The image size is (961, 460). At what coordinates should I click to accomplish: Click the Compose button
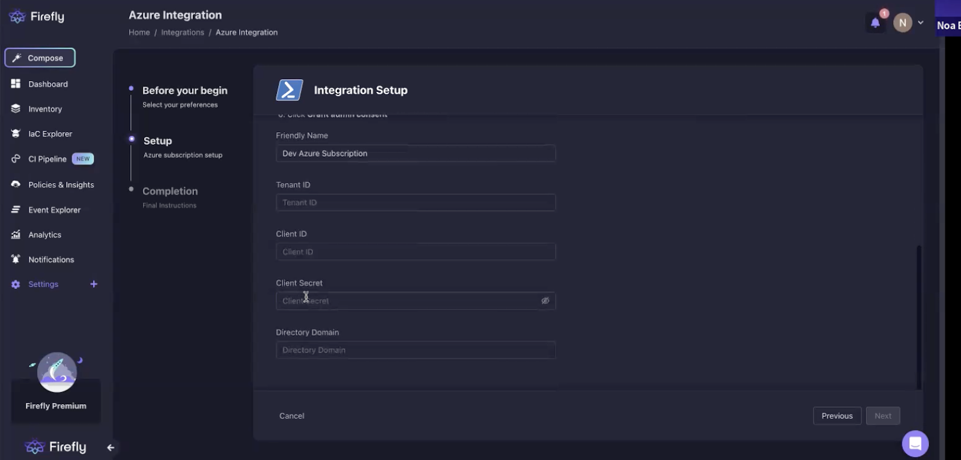click(40, 58)
